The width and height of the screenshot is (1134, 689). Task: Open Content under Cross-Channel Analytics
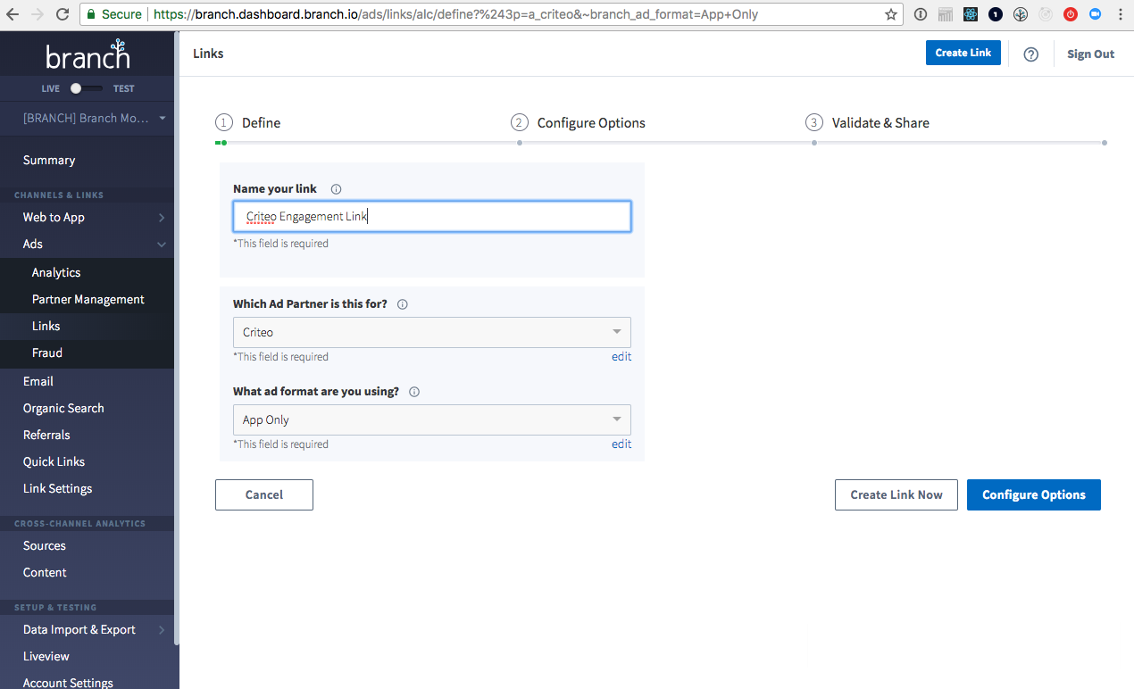pyautogui.click(x=45, y=572)
